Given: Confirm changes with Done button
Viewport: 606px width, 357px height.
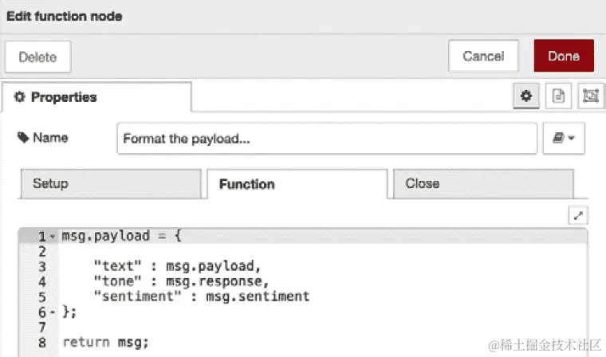Looking at the screenshot, I should click(564, 56).
